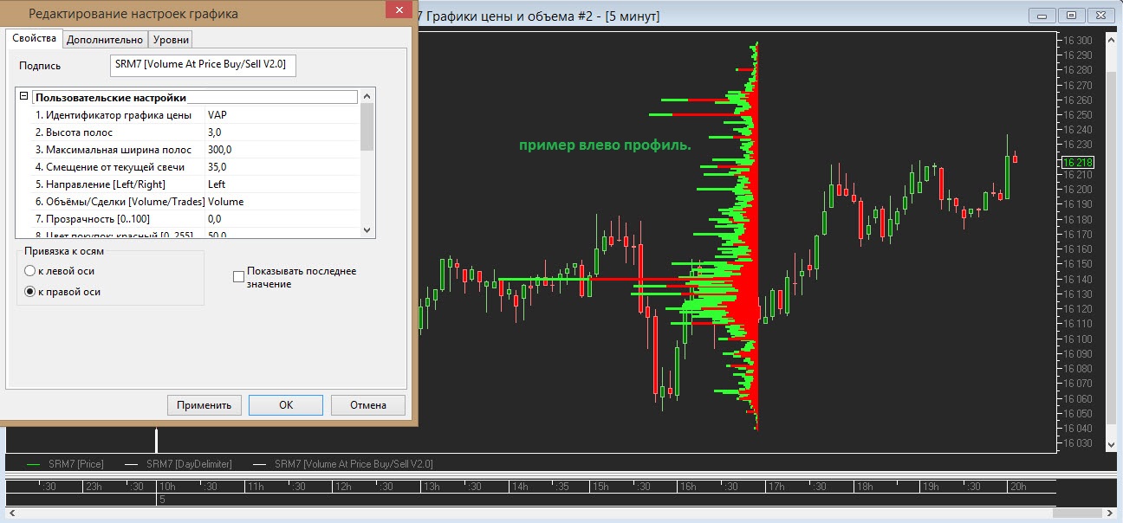
Task: Select the 'к правой оси' radio button
Action: (x=30, y=292)
